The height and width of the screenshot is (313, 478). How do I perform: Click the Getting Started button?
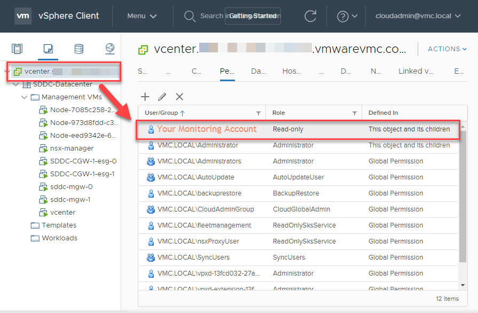[x=253, y=16]
